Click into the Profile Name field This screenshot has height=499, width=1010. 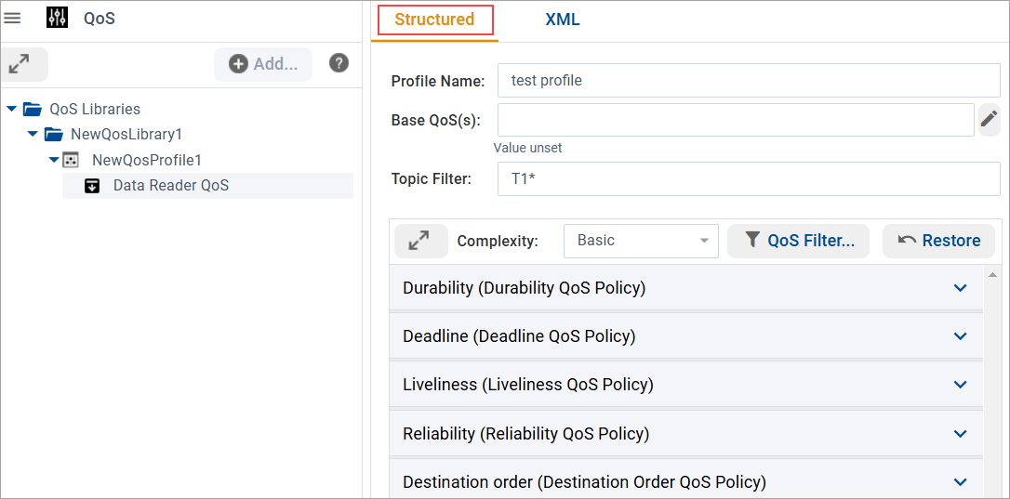coord(749,81)
